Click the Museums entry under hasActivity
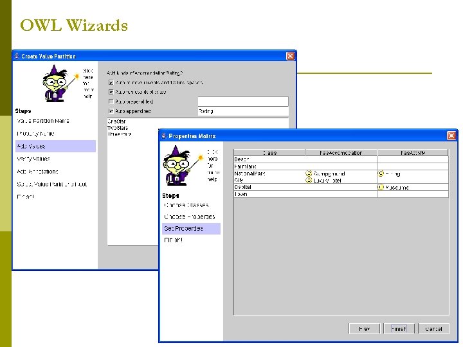The image size is (463, 347). click(x=397, y=188)
